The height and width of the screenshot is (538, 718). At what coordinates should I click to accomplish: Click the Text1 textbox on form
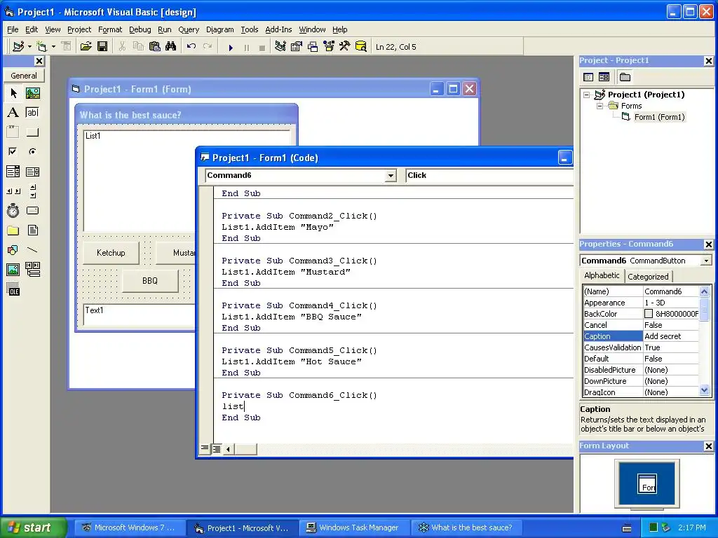(x=140, y=315)
